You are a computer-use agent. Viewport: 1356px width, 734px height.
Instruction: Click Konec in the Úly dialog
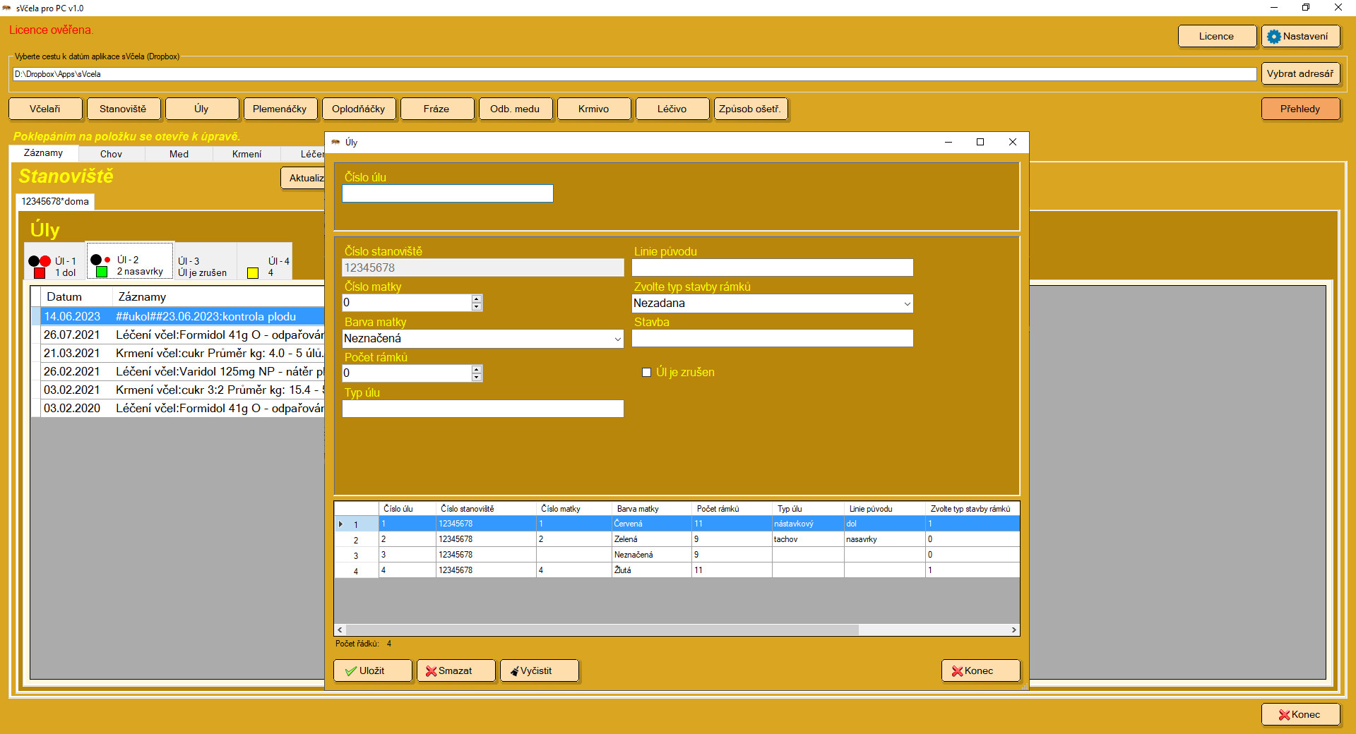point(980,670)
